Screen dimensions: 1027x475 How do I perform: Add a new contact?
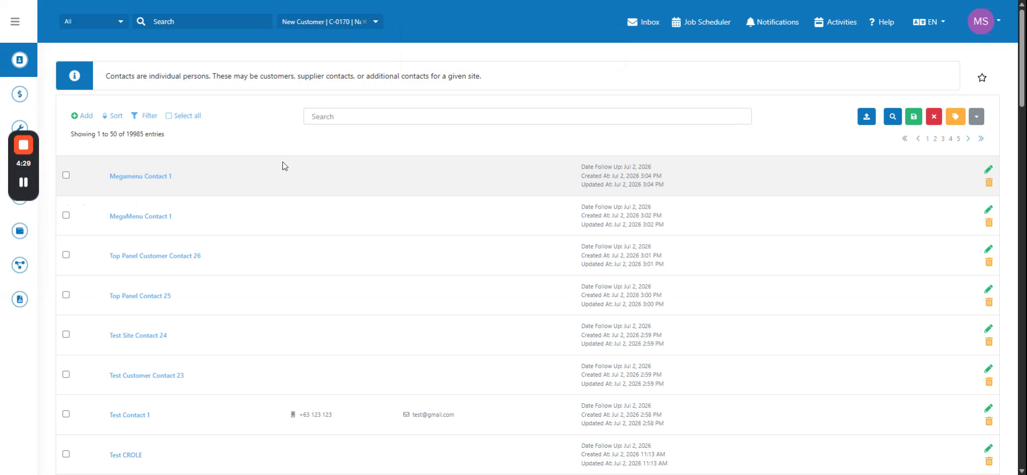click(82, 116)
